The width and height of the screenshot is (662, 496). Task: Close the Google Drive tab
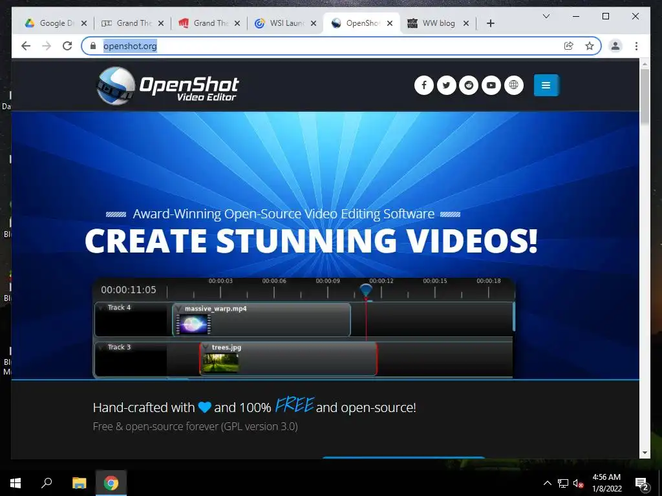pyautogui.click(x=84, y=23)
